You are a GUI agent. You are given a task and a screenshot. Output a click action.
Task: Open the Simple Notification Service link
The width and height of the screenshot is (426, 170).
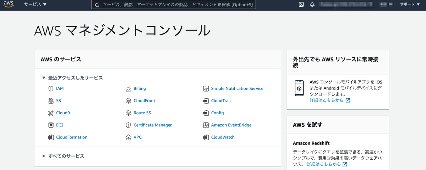[x=237, y=88]
